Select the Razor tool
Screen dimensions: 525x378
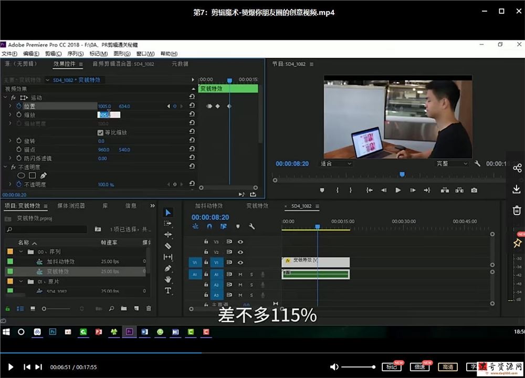[x=168, y=246]
